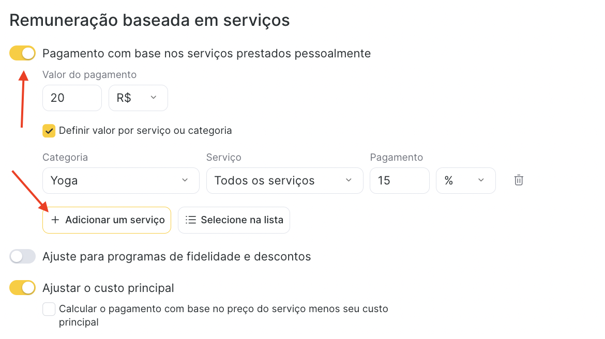The width and height of the screenshot is (605, 339).
Task: Uncheck Definir valor por serviço ou categoria
Action: click(49, 131)
